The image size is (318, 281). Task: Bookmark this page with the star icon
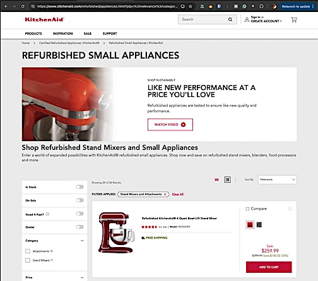click(191, 6)
